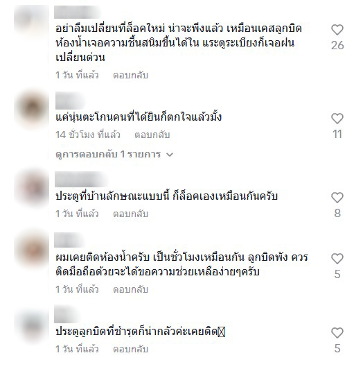
Task: Open avatar of the ประตูที่บ้าน commenter
Action: tap(32, 188)
